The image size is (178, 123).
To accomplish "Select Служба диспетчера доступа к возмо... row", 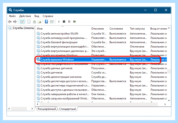I will pos(101,81).
